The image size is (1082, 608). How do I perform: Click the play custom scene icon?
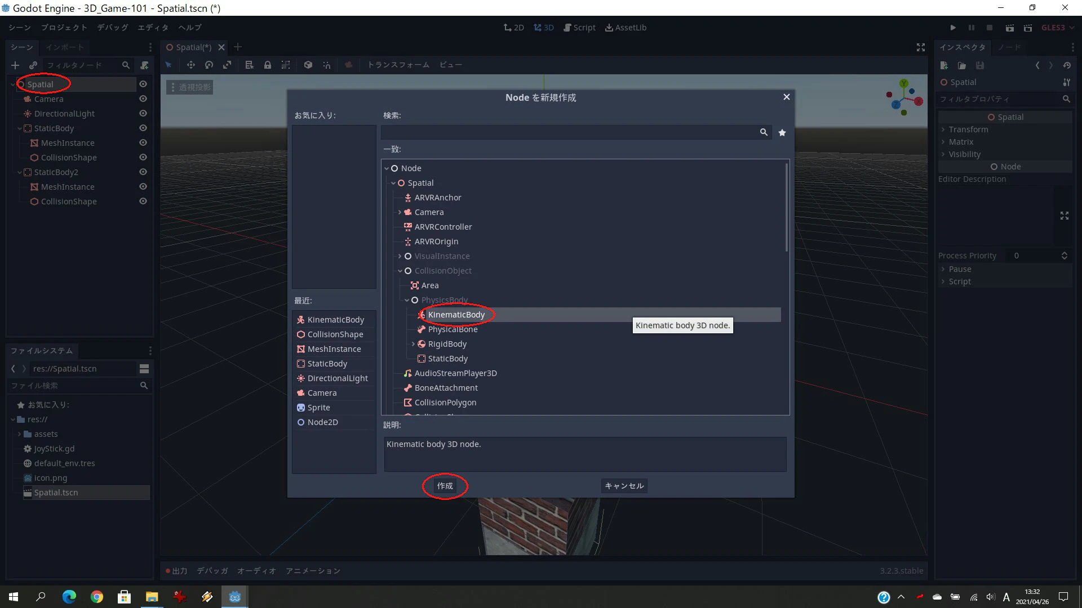1028,28
